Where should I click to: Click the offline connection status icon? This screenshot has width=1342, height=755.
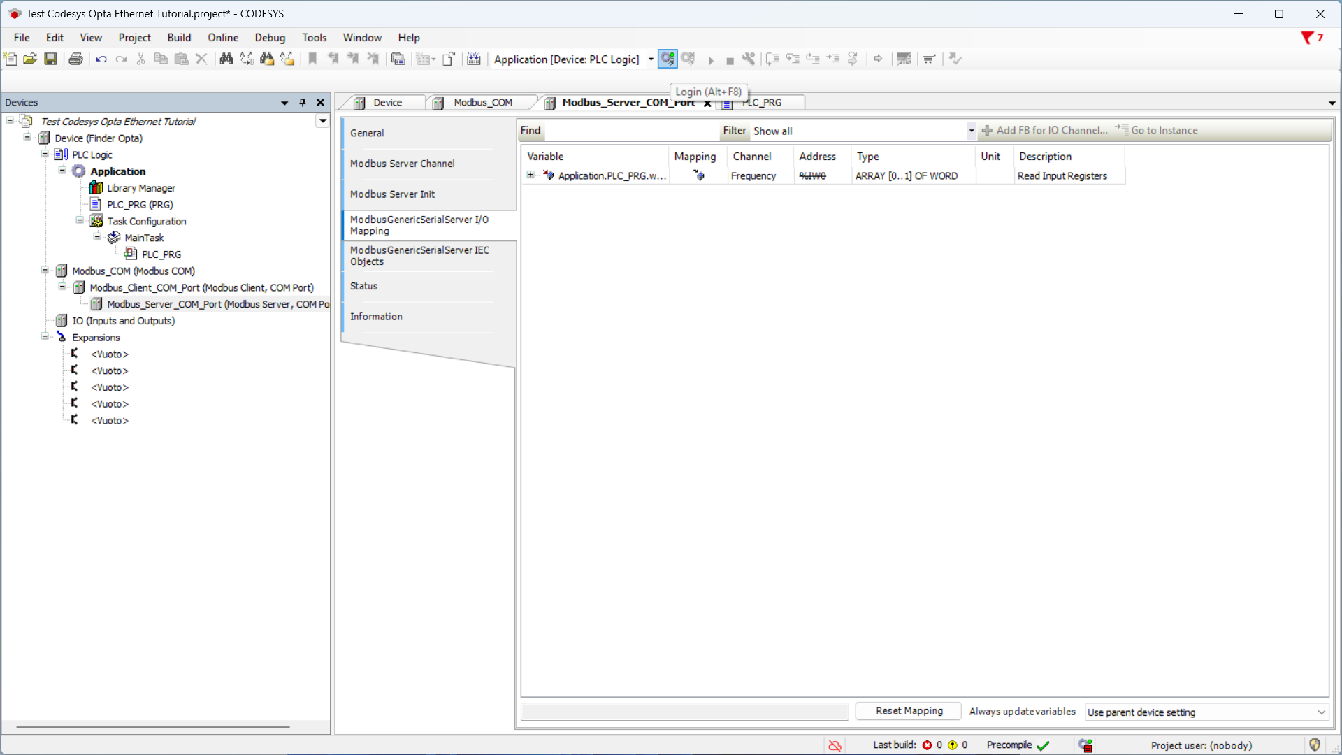click(x=835, y=745)
